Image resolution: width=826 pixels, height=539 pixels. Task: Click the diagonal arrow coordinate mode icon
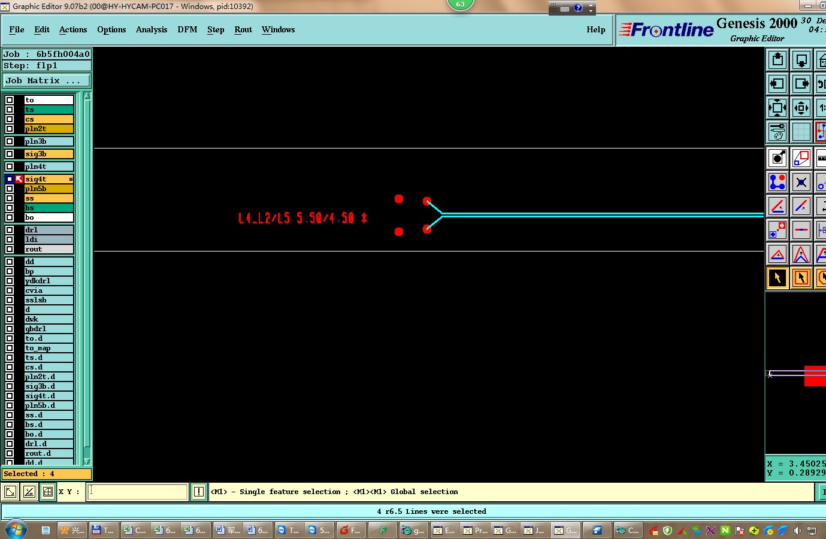pos(10,492)
